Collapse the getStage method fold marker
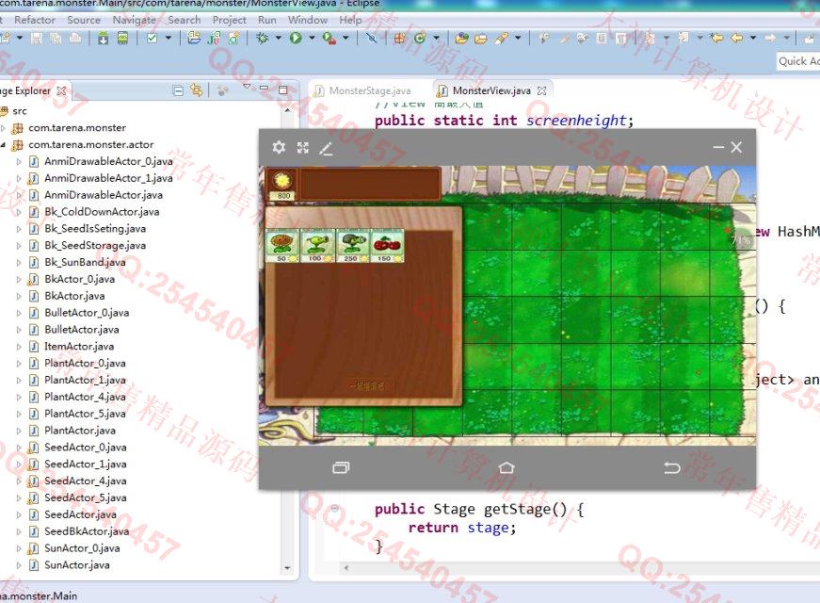This screenshot has width=820, height=603. pos(334,508)
